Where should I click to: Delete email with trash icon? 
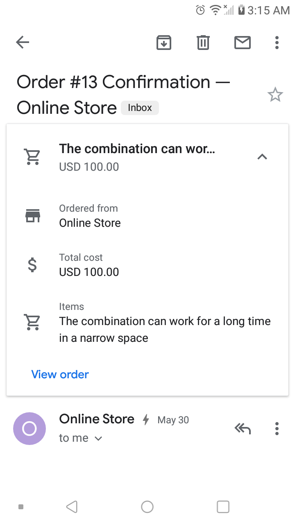coord(203,42)
